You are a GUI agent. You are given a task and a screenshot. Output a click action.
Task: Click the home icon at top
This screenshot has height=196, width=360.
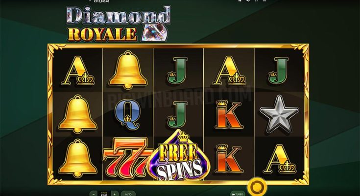click(x=240, y=1)
